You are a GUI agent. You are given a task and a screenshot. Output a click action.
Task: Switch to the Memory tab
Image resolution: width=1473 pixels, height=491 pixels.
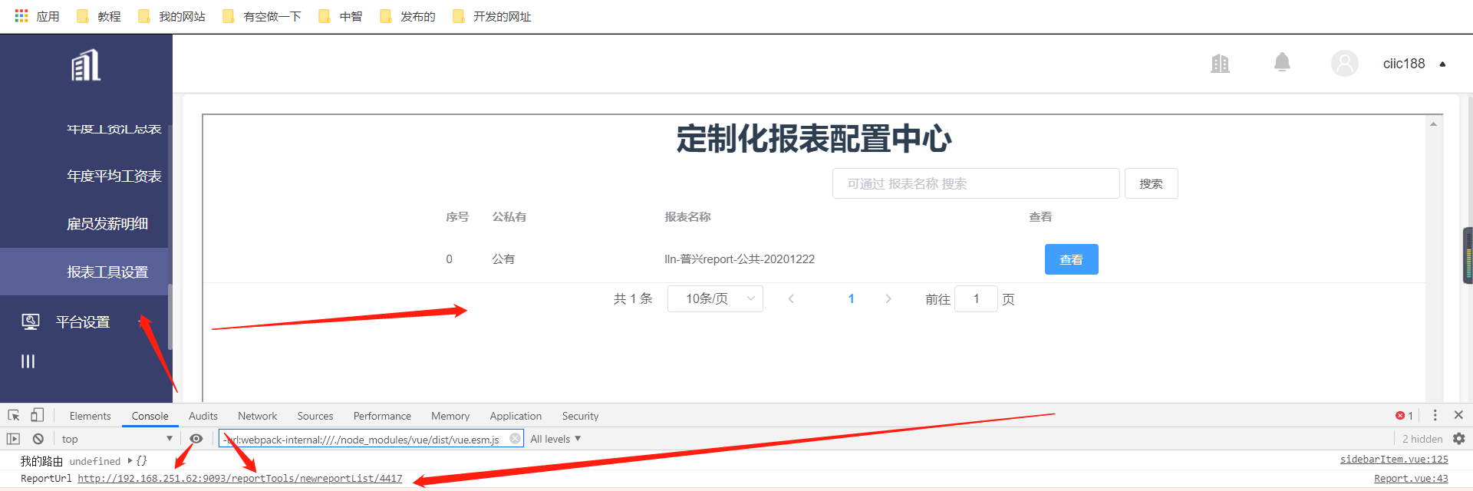[450, 416]
